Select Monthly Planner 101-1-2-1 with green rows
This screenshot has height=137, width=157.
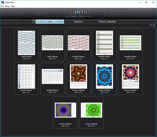(130, 45)
